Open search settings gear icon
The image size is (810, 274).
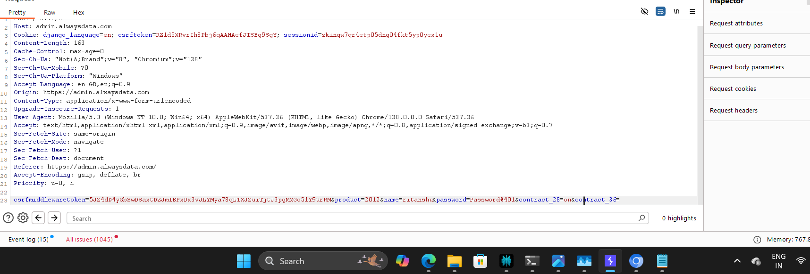23,218
